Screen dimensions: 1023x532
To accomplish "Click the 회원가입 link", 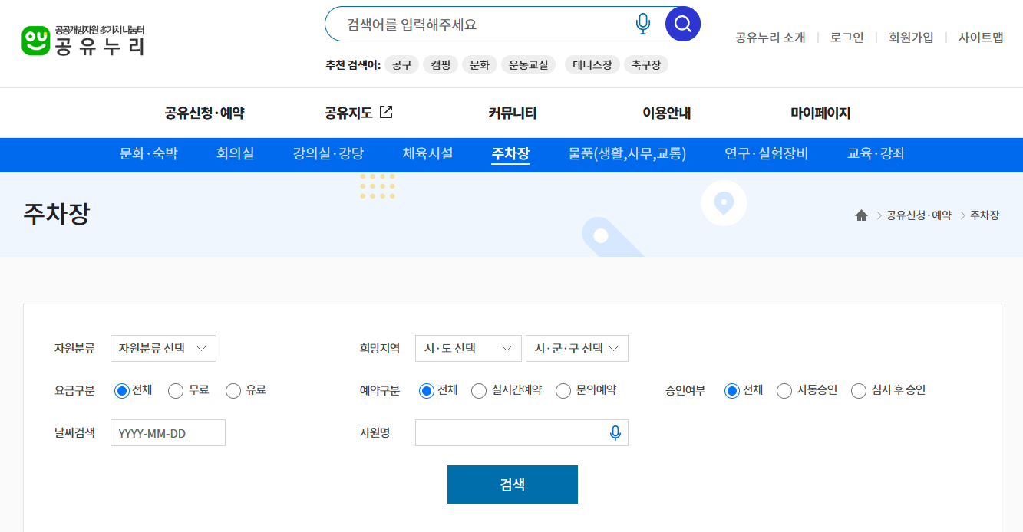I will [x=910, y=37].
